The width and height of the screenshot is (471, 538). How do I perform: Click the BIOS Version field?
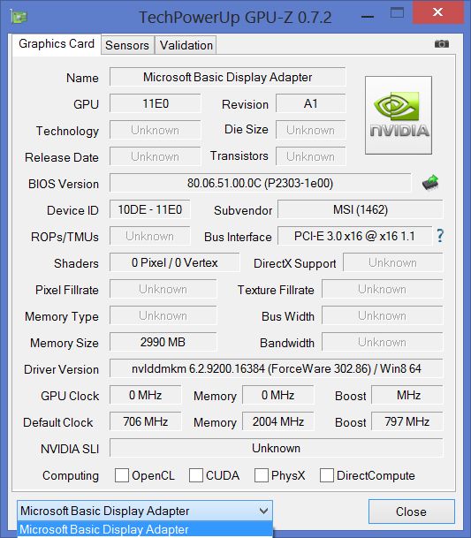point(260,183)
